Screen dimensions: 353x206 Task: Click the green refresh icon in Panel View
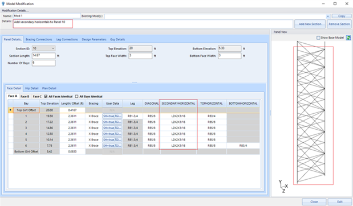coord(348,38)
